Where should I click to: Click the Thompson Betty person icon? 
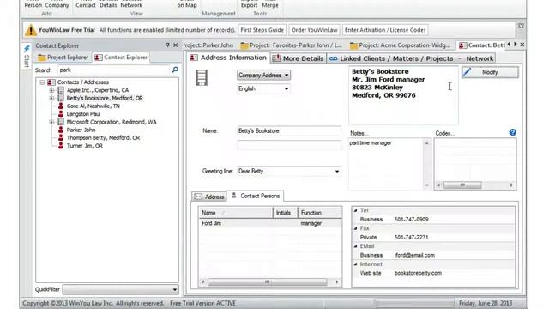[61, 137]
